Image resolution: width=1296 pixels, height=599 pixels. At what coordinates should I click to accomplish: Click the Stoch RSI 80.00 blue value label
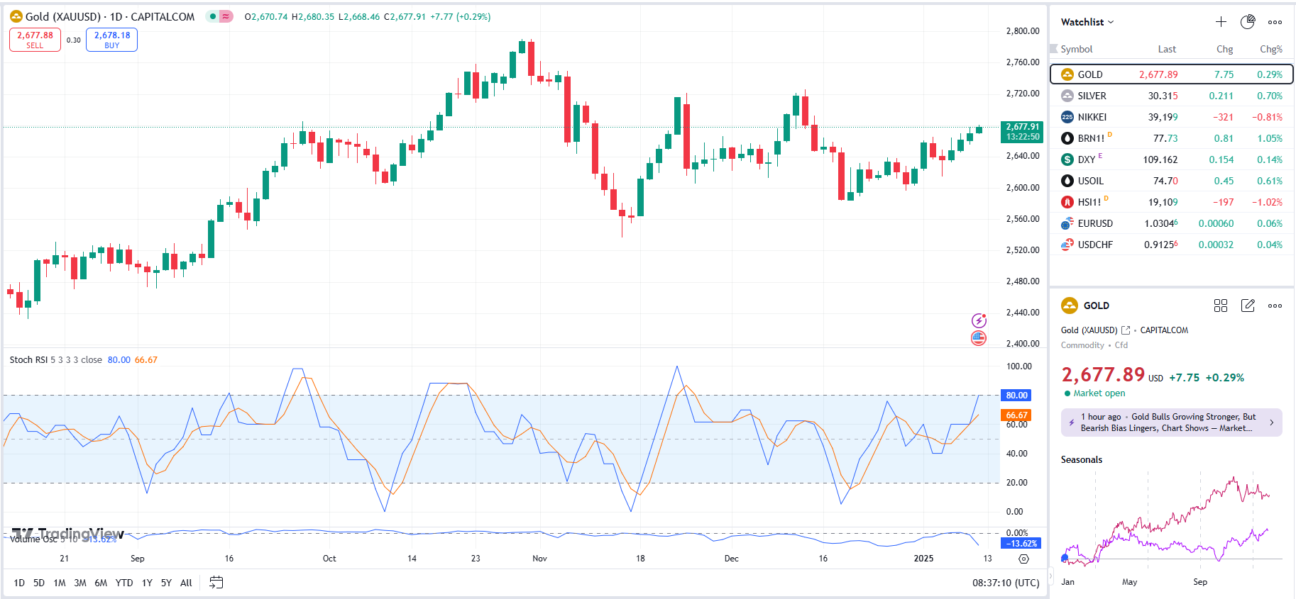[119, 360]
